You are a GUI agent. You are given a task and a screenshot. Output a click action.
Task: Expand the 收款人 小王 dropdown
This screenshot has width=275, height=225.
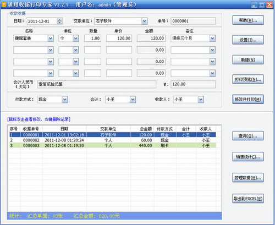tap(201, 100)
